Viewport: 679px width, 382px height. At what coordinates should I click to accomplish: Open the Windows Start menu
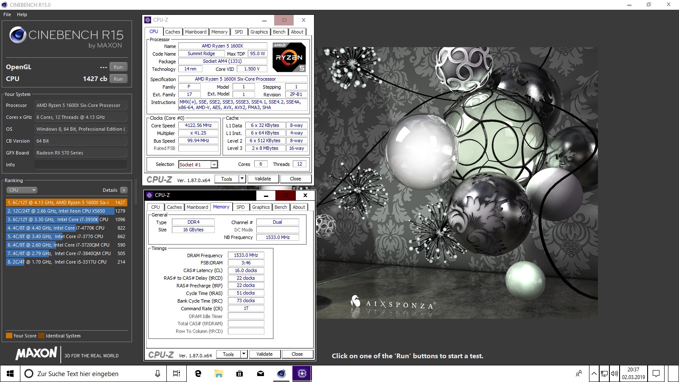click(x=10, y=374)
